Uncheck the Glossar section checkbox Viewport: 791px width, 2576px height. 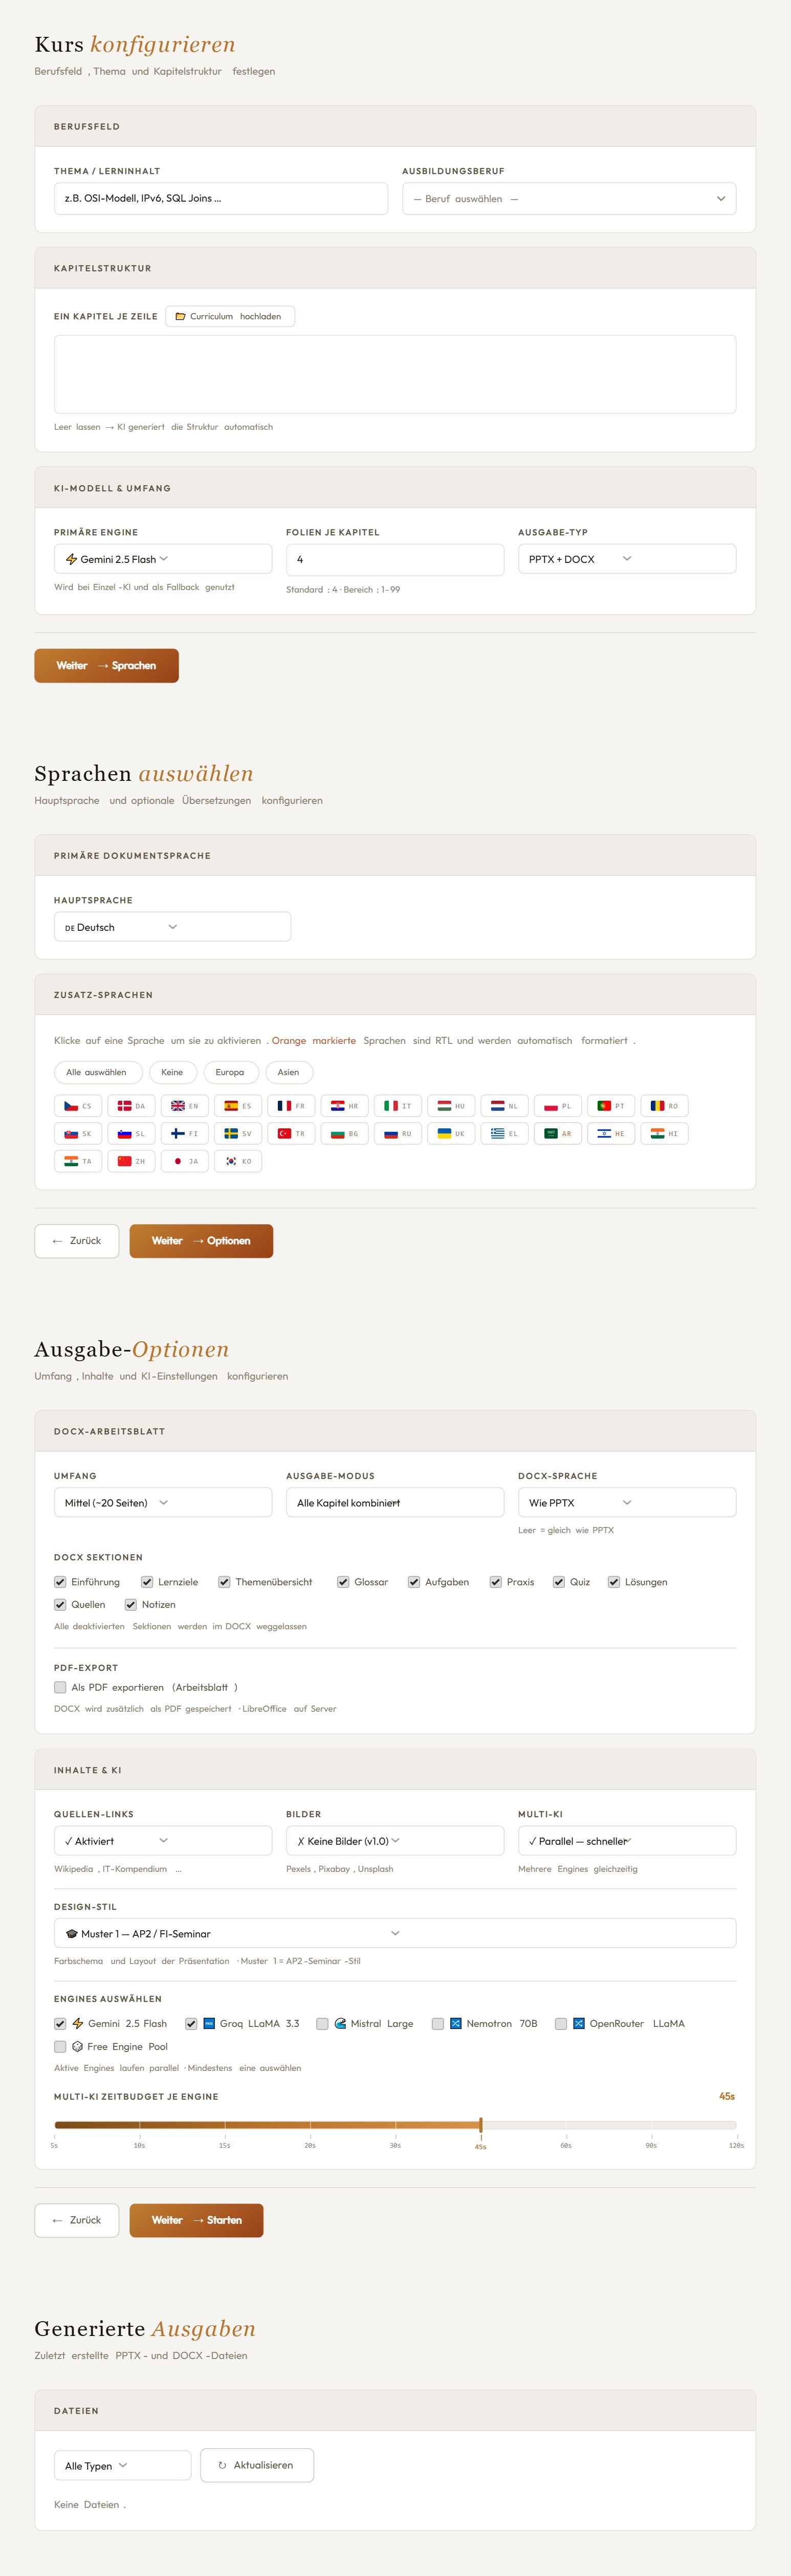point(343,1582)
